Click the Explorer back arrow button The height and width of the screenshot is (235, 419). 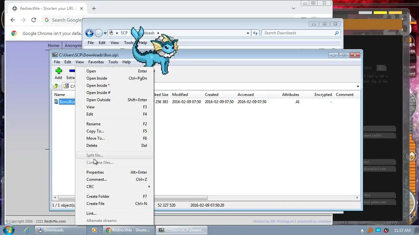pyautogui.click(x=89, y=33)
